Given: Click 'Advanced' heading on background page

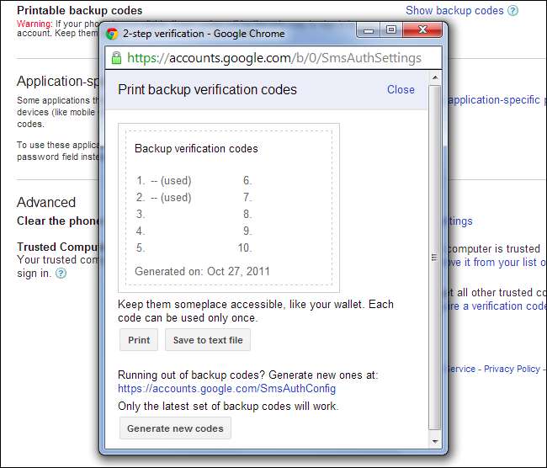Looking at the screenshot, I should [46, 202].
